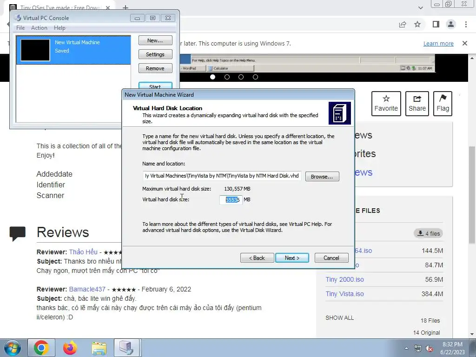
Task: Click Virtual PC taskbar icon
Action: click(126, 348)
